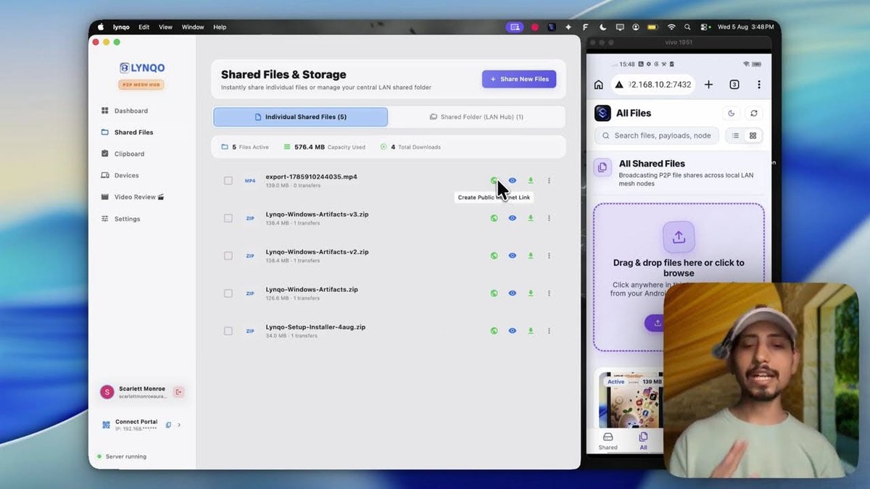
Task: Preview export-1785910244035.mp4 with the eye icon
Action: (513, 180)
